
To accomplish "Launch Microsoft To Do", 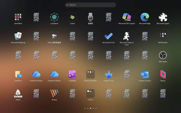I will (x=109, y=36).
